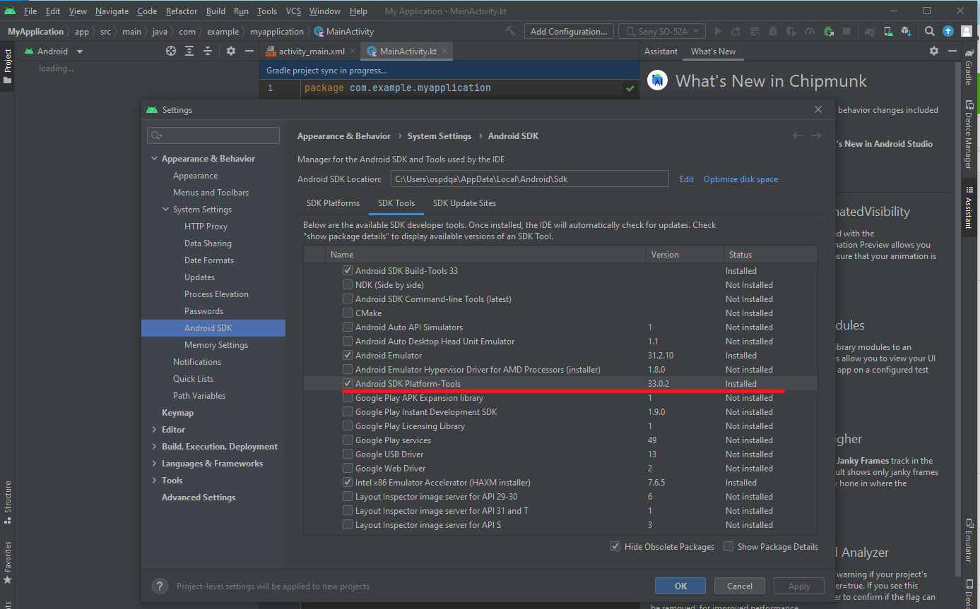
Task: Uncheck Hide Obsolete Packages
Action: click(x=615, y=546)
